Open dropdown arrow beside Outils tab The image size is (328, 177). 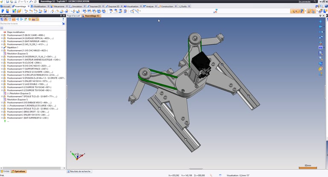pyautogui.click(x=189, y=6)
